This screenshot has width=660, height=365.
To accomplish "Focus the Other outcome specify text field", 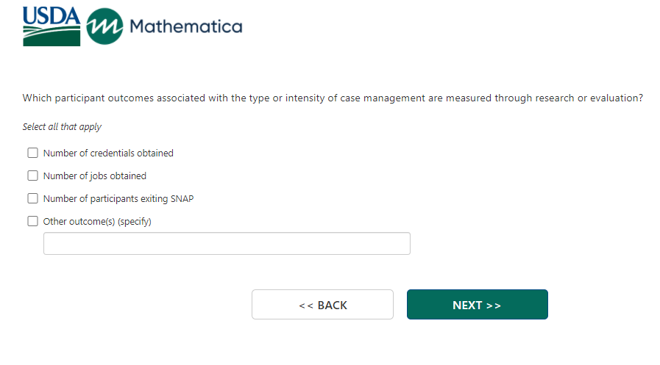I will pos(227,244).
